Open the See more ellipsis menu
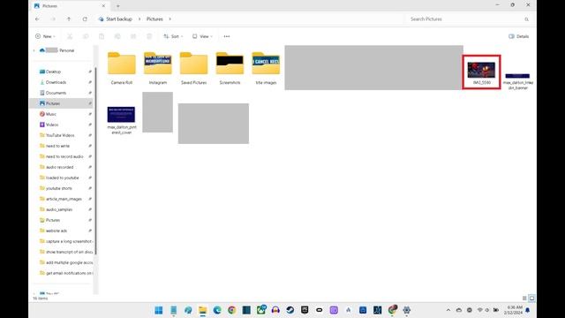Viewport: 565px width, 318px height. (x=227, y=36)
